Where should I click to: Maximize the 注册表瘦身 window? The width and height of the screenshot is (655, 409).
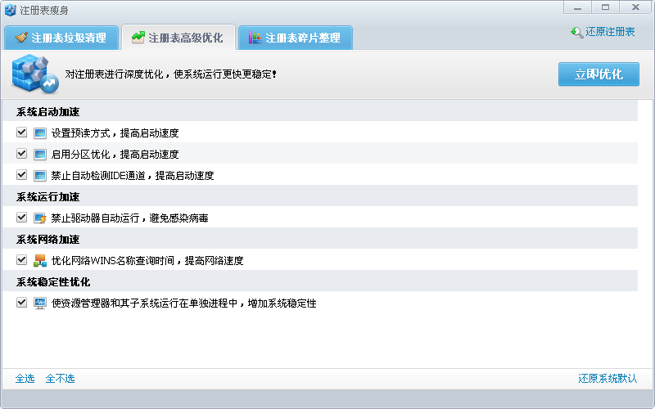(605, 7)
